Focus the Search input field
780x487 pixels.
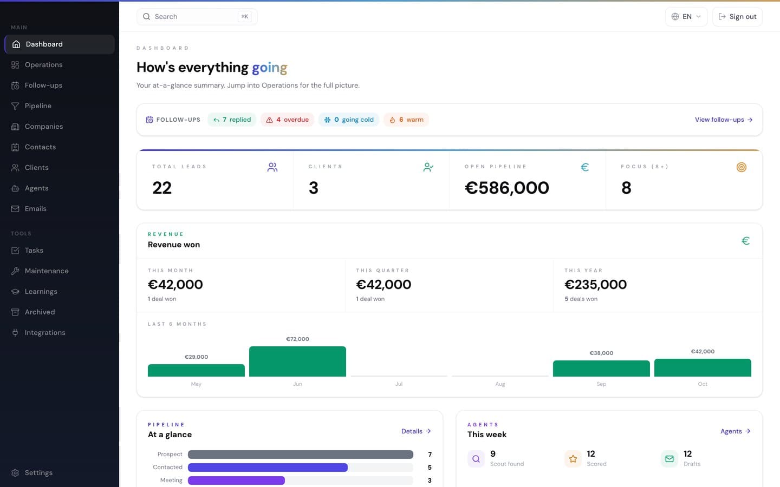pyautogui.click(x=197, y=17)
